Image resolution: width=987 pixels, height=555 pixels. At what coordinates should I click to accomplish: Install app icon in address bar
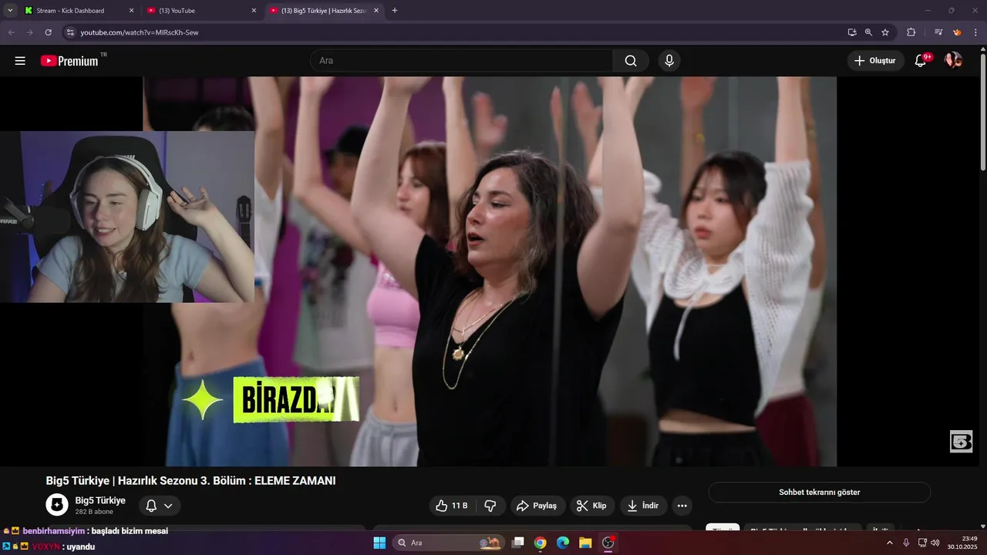852,32
